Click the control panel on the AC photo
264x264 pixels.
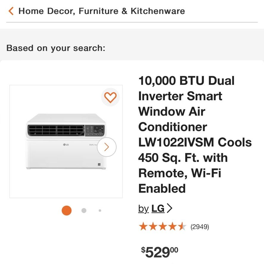click(x=95, y=130)
